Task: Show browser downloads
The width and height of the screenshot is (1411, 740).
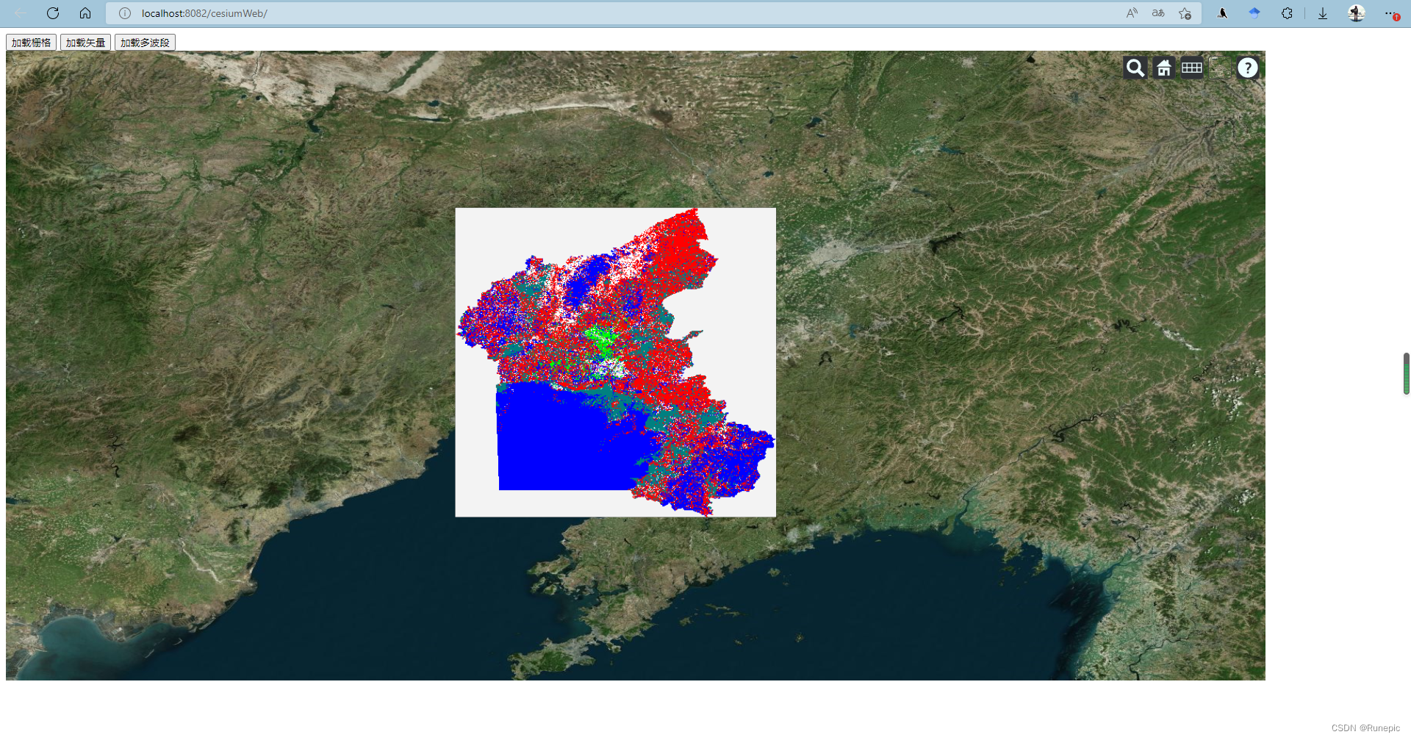Action: [x=1323, y=13]
